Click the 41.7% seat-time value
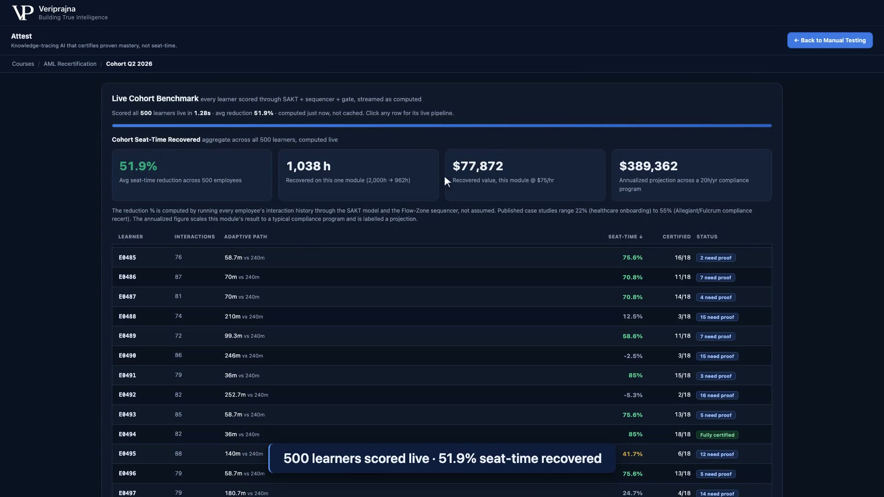This screenshot has height=497, width=884. click(633, 454)
